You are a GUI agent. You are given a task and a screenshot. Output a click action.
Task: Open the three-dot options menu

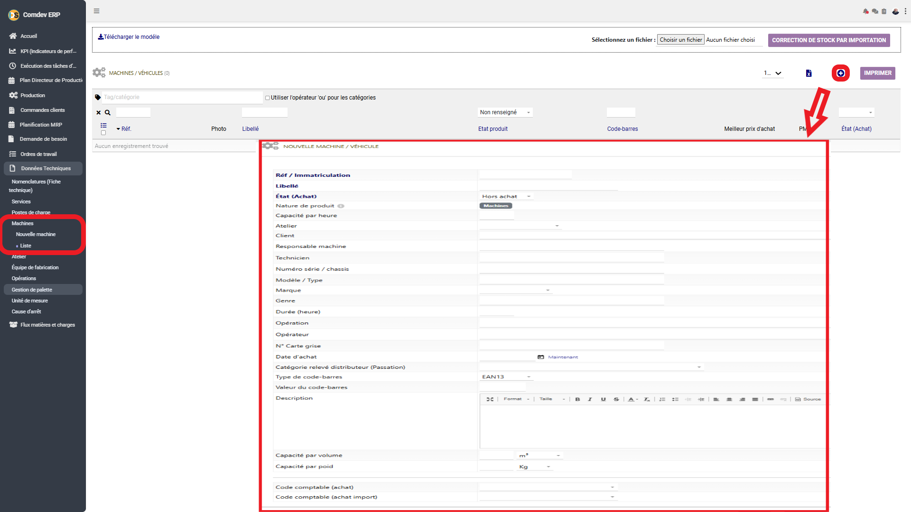pos(905,11)
